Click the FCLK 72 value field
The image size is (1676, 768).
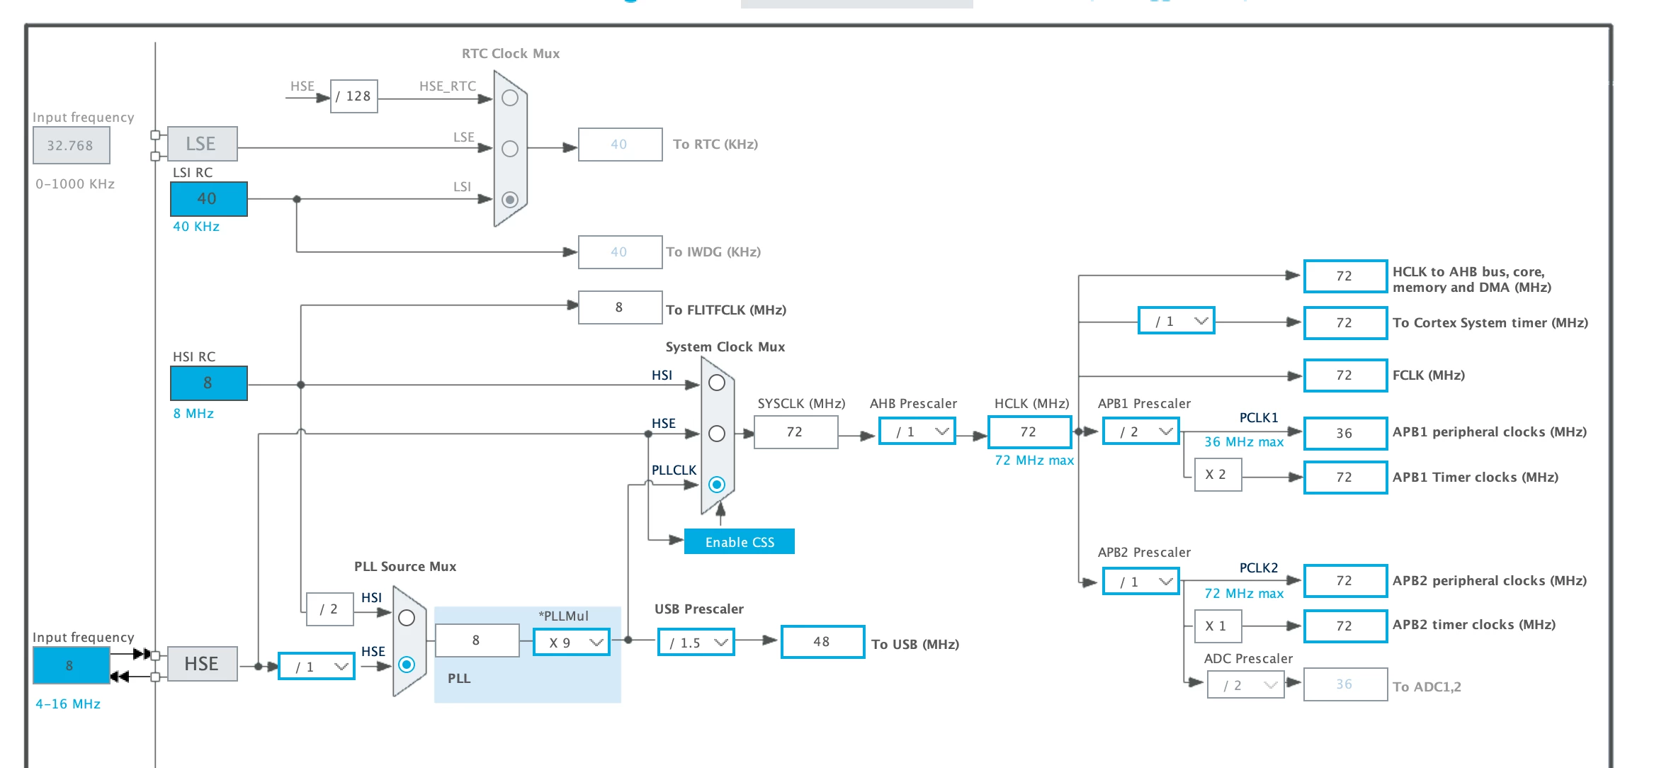point(1345,375)
